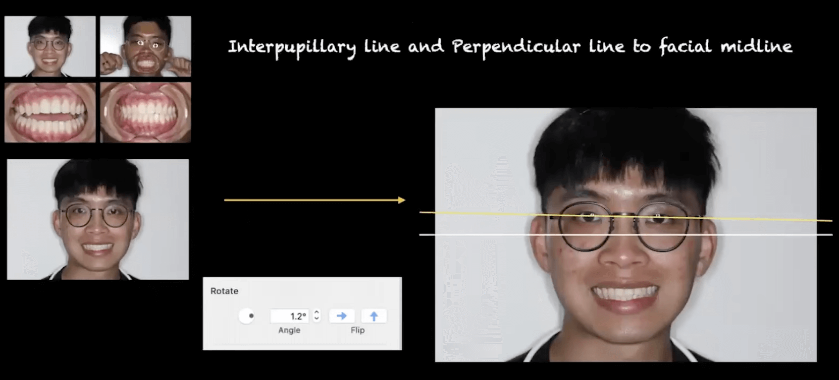Decrease angle with the stepper down arrow
Viewport: 839px width, 380px height.
pos(317,319)
